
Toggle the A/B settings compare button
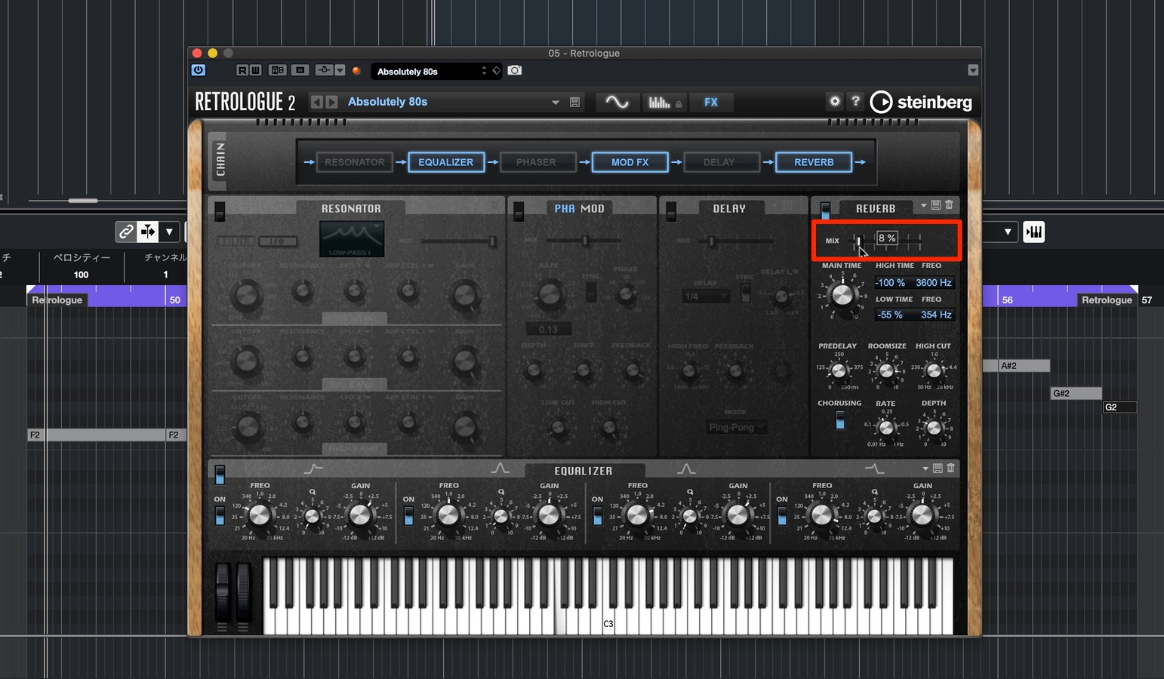tap(278, 70)
